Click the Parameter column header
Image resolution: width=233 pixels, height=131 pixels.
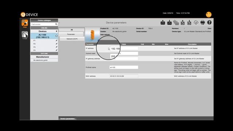tap(90, 44)
